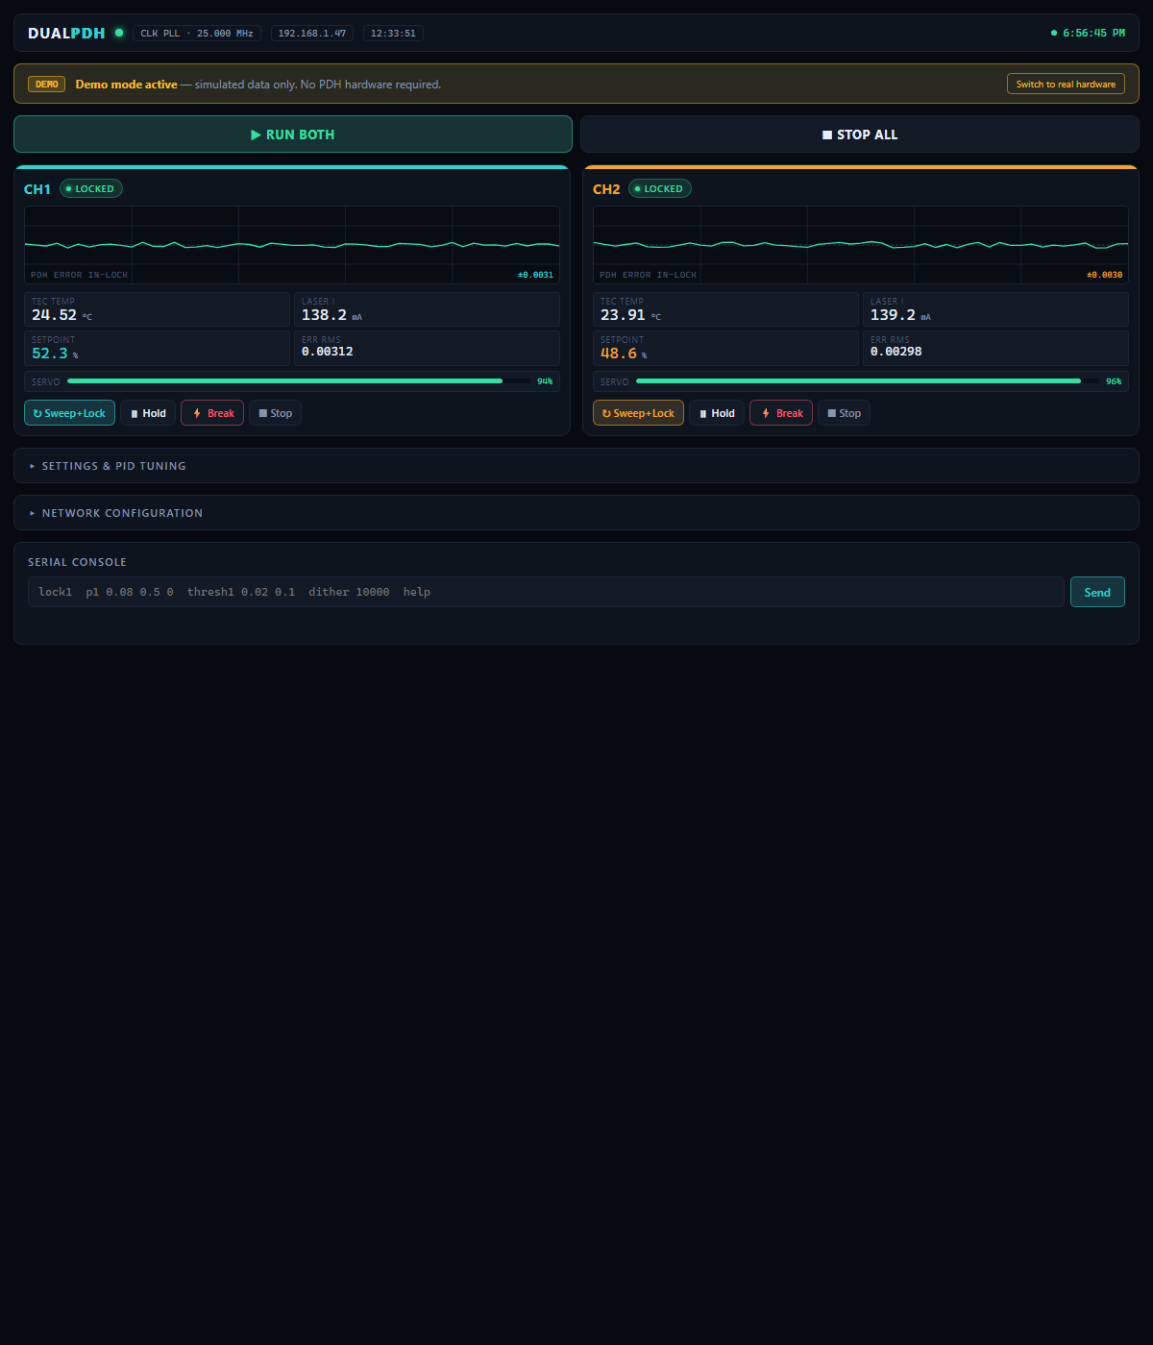
Task: Click the CH1 servo 94% readout
Action: click(x=545, y=381)
